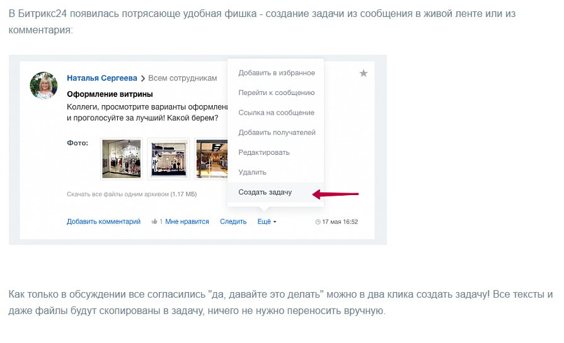Screen dimensions: 564x343
Task: Click the like count number 1
Action: point(161,222)
